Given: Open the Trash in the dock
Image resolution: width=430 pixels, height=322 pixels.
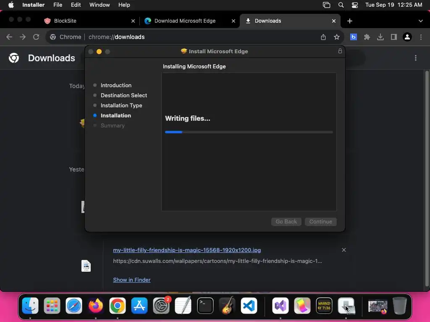Looking at the screenshot, I should click(400, 305).
